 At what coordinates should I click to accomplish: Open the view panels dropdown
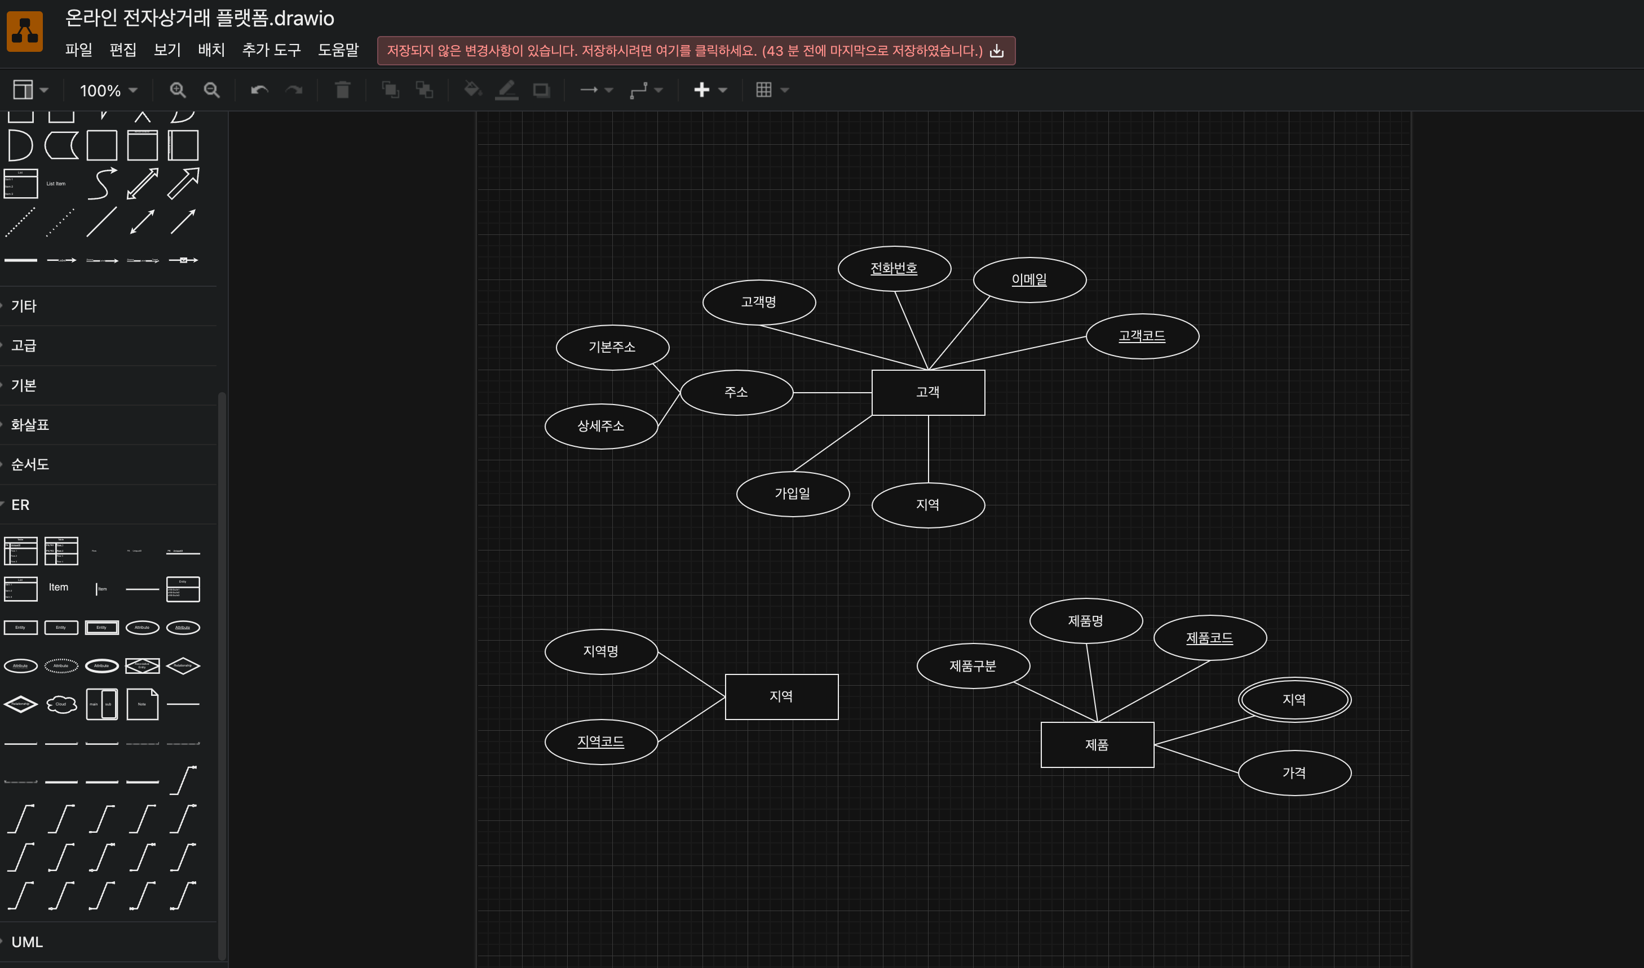[30, 90]
